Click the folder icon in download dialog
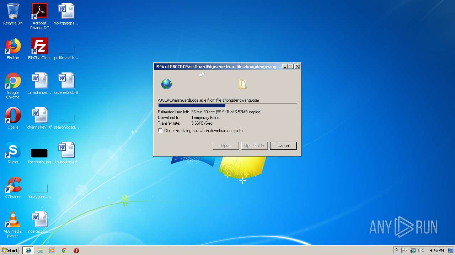This screenshot has width=455, height=255. (242, 84)
